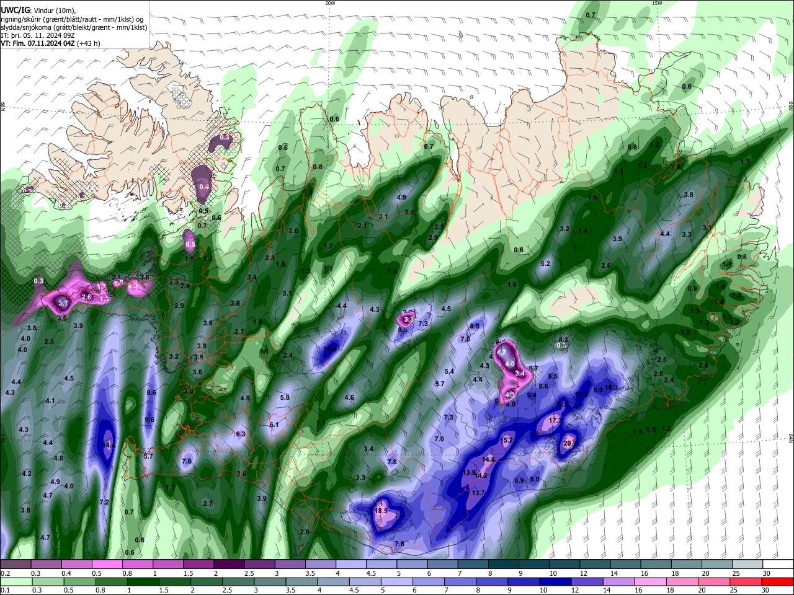Click the white 30 swatch in upper legend row
This screenshot has width=794, height=595.
pos(777,565)
